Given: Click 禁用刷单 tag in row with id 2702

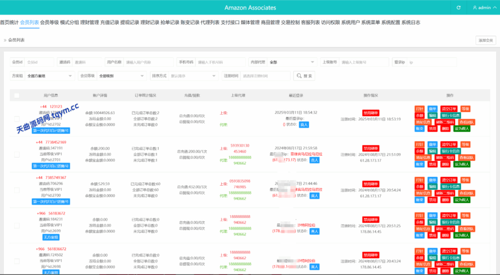Looking at the screenshot, I should click(x=371, y=113).
